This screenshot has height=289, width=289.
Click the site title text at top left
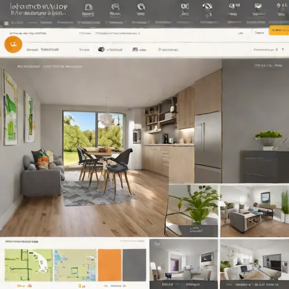click(38, 7)
